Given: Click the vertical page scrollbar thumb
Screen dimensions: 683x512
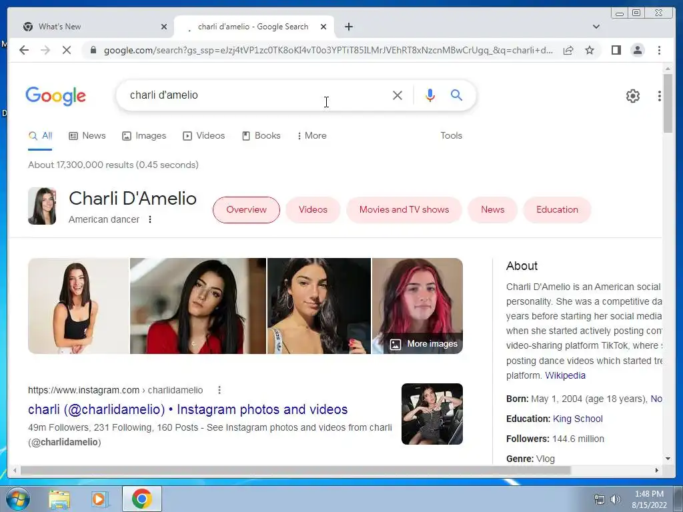Looking at the screenshot, I should [x=668, y=103].
